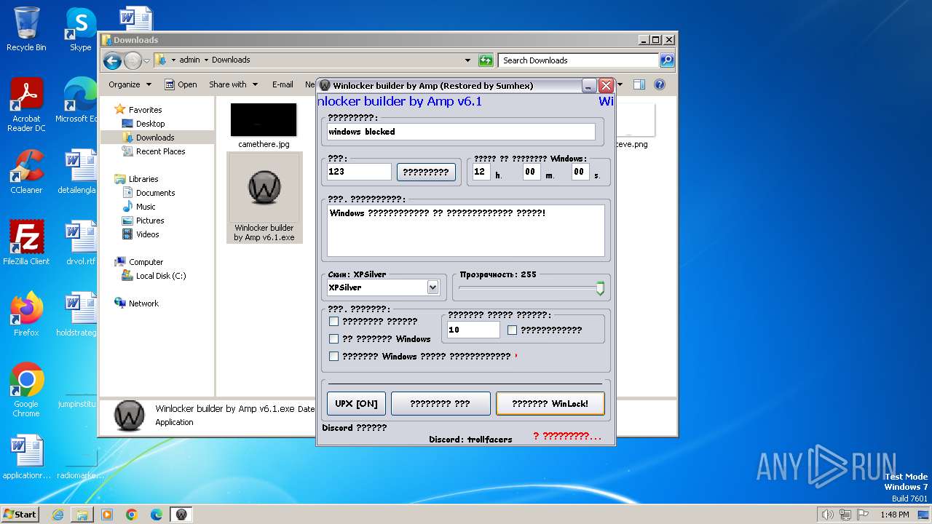Click the 'windows blocked' title input field
The height and width of the screenshot is (524, 932).
point(461,132)
